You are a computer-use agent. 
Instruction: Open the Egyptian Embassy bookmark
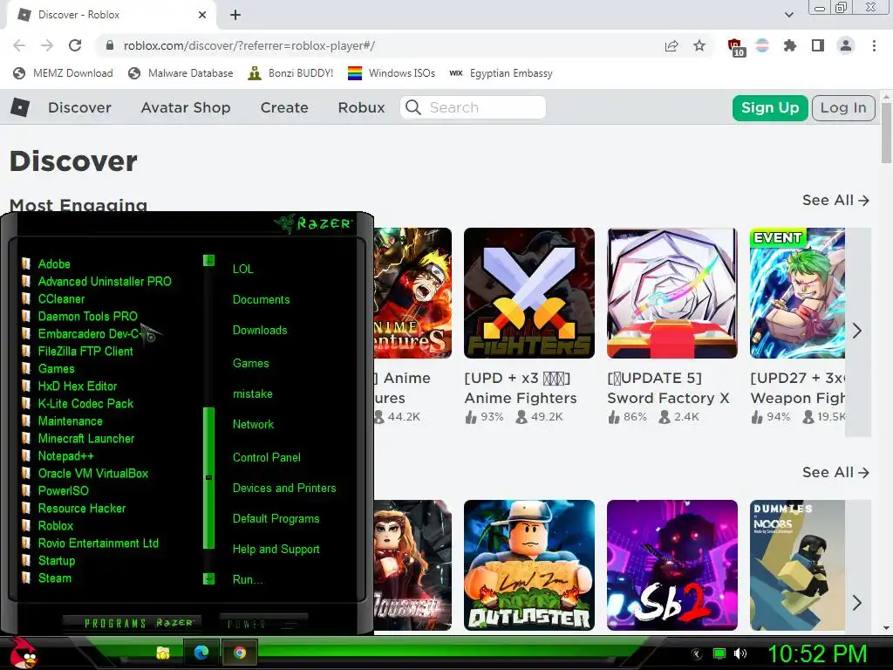coord(501,73)
